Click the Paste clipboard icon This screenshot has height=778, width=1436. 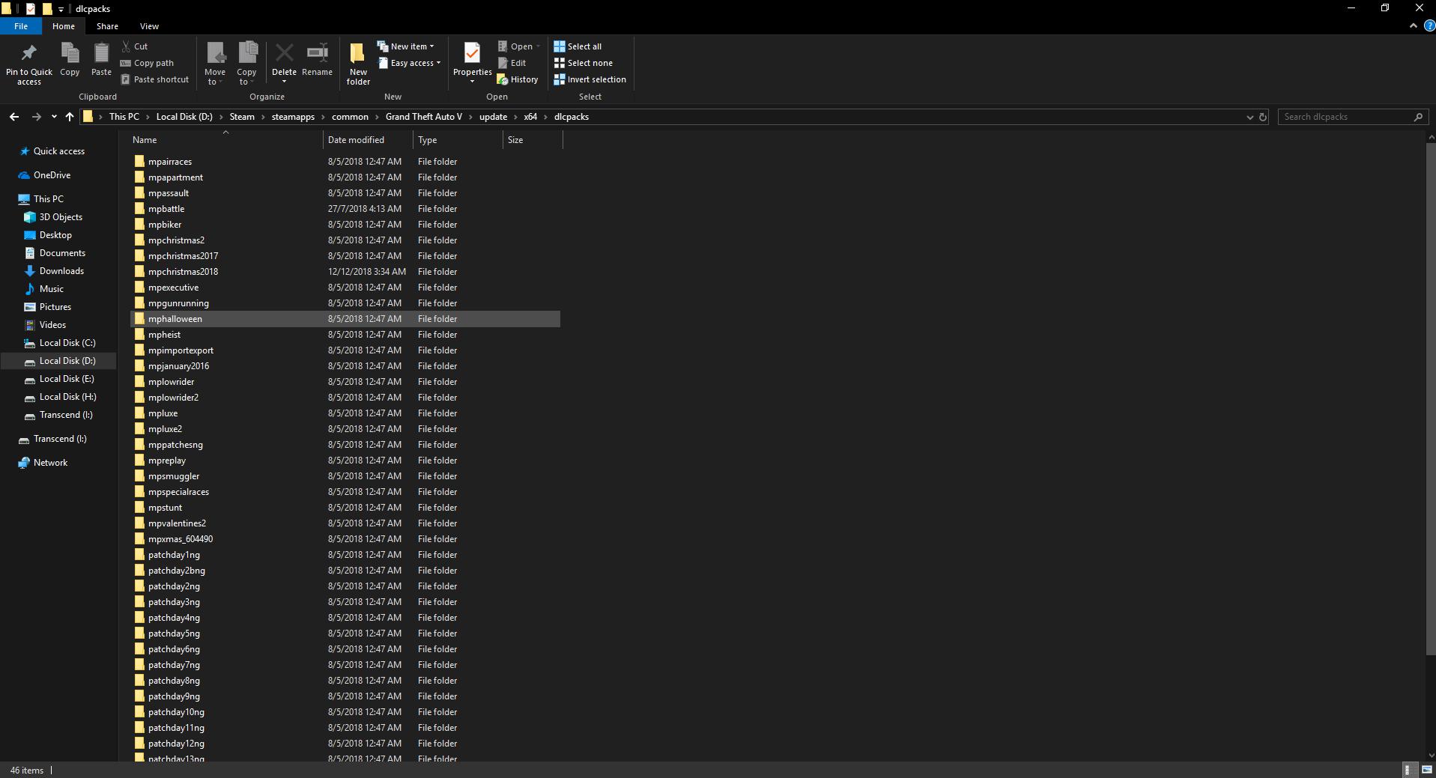pos(101,54)
